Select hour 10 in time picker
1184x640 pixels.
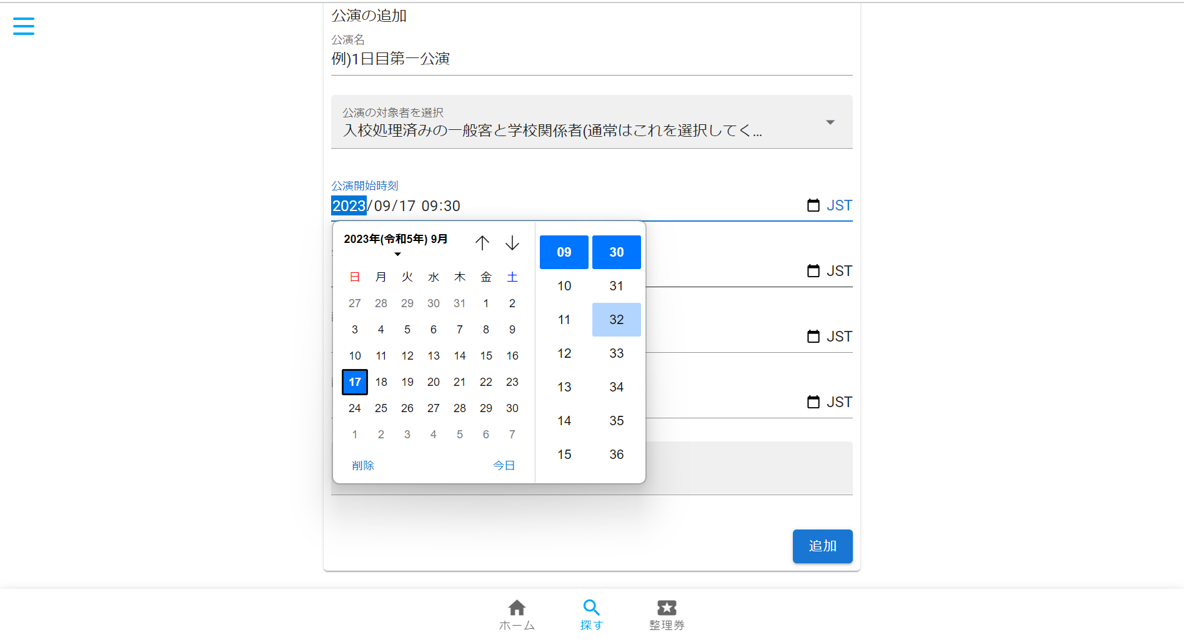click(564, 286)
